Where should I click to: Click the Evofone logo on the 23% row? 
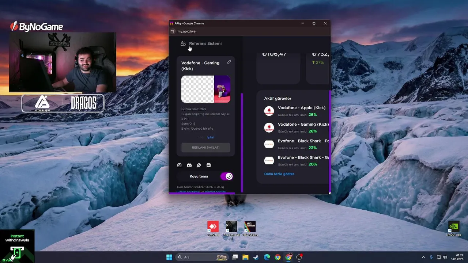(x=269, y=144)
